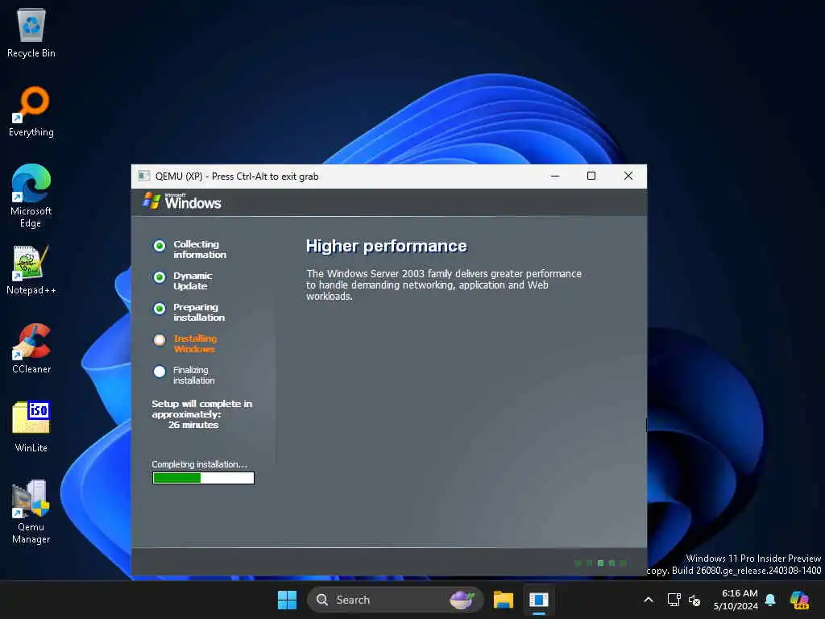Image resolution: width=825 pixels, height=619 pixels.
Task: Click the green activity dots in setup footer
Action: (600, 563)
